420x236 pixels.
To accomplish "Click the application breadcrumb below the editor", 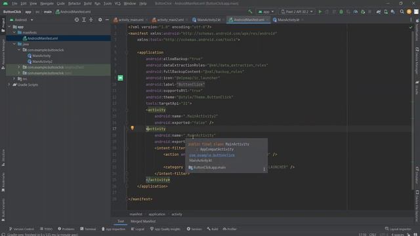I will (157, 214).
